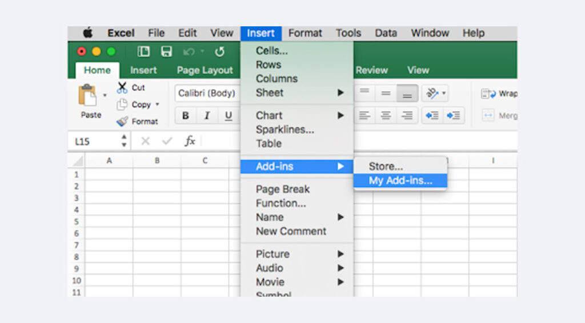
Task: Open the Format menu in menu bar
Action: pos(305,33)
